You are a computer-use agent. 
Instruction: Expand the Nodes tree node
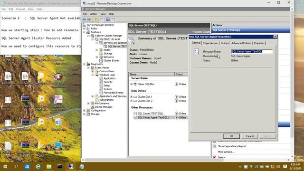97,50
